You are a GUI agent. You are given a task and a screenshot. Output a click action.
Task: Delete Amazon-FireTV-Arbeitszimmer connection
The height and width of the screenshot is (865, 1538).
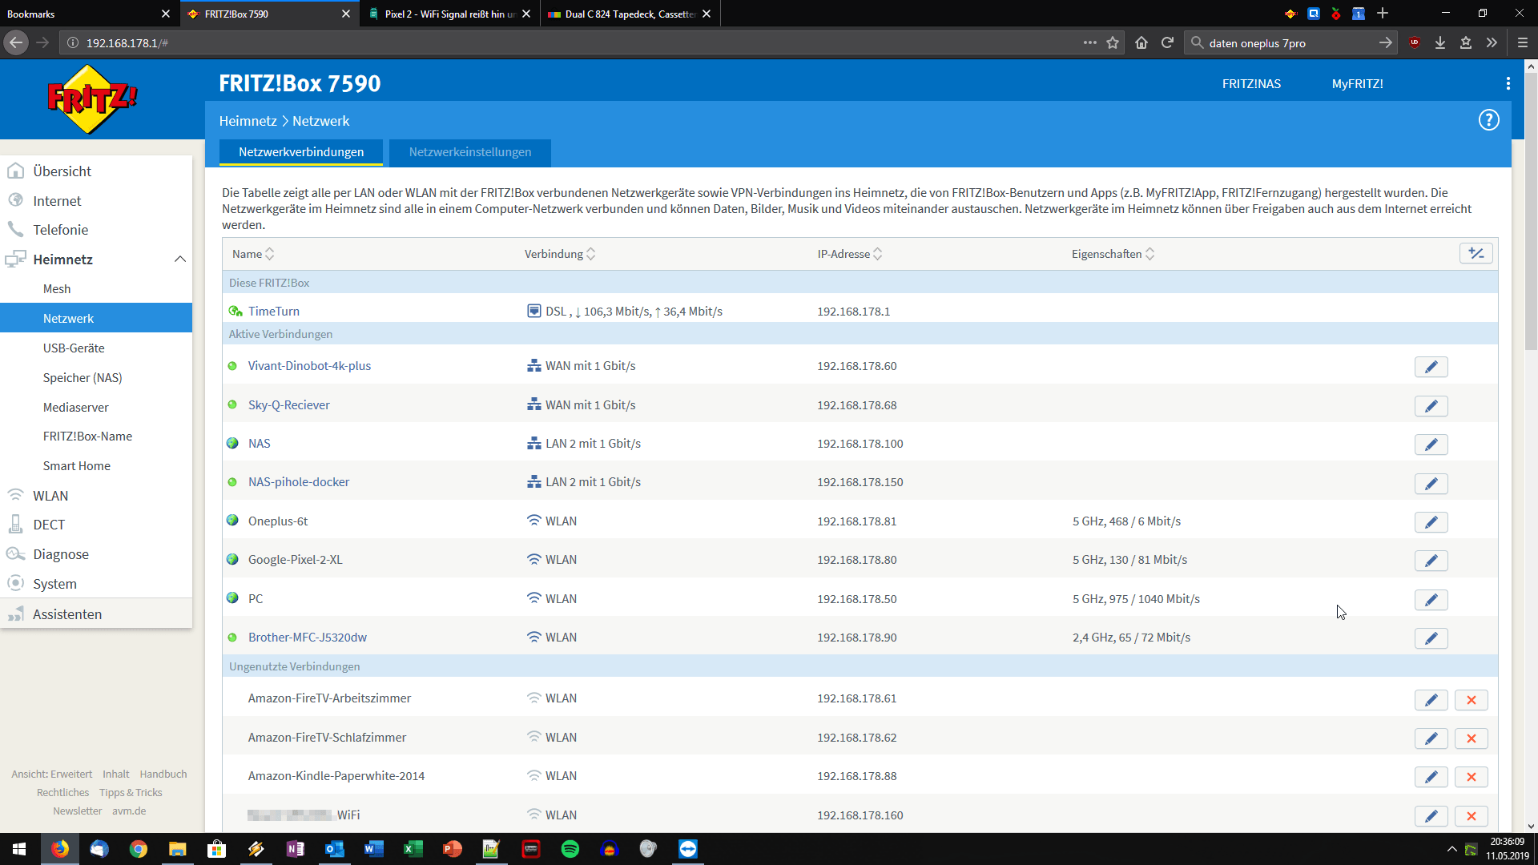pyautogui.click(x=1471, y=700)
